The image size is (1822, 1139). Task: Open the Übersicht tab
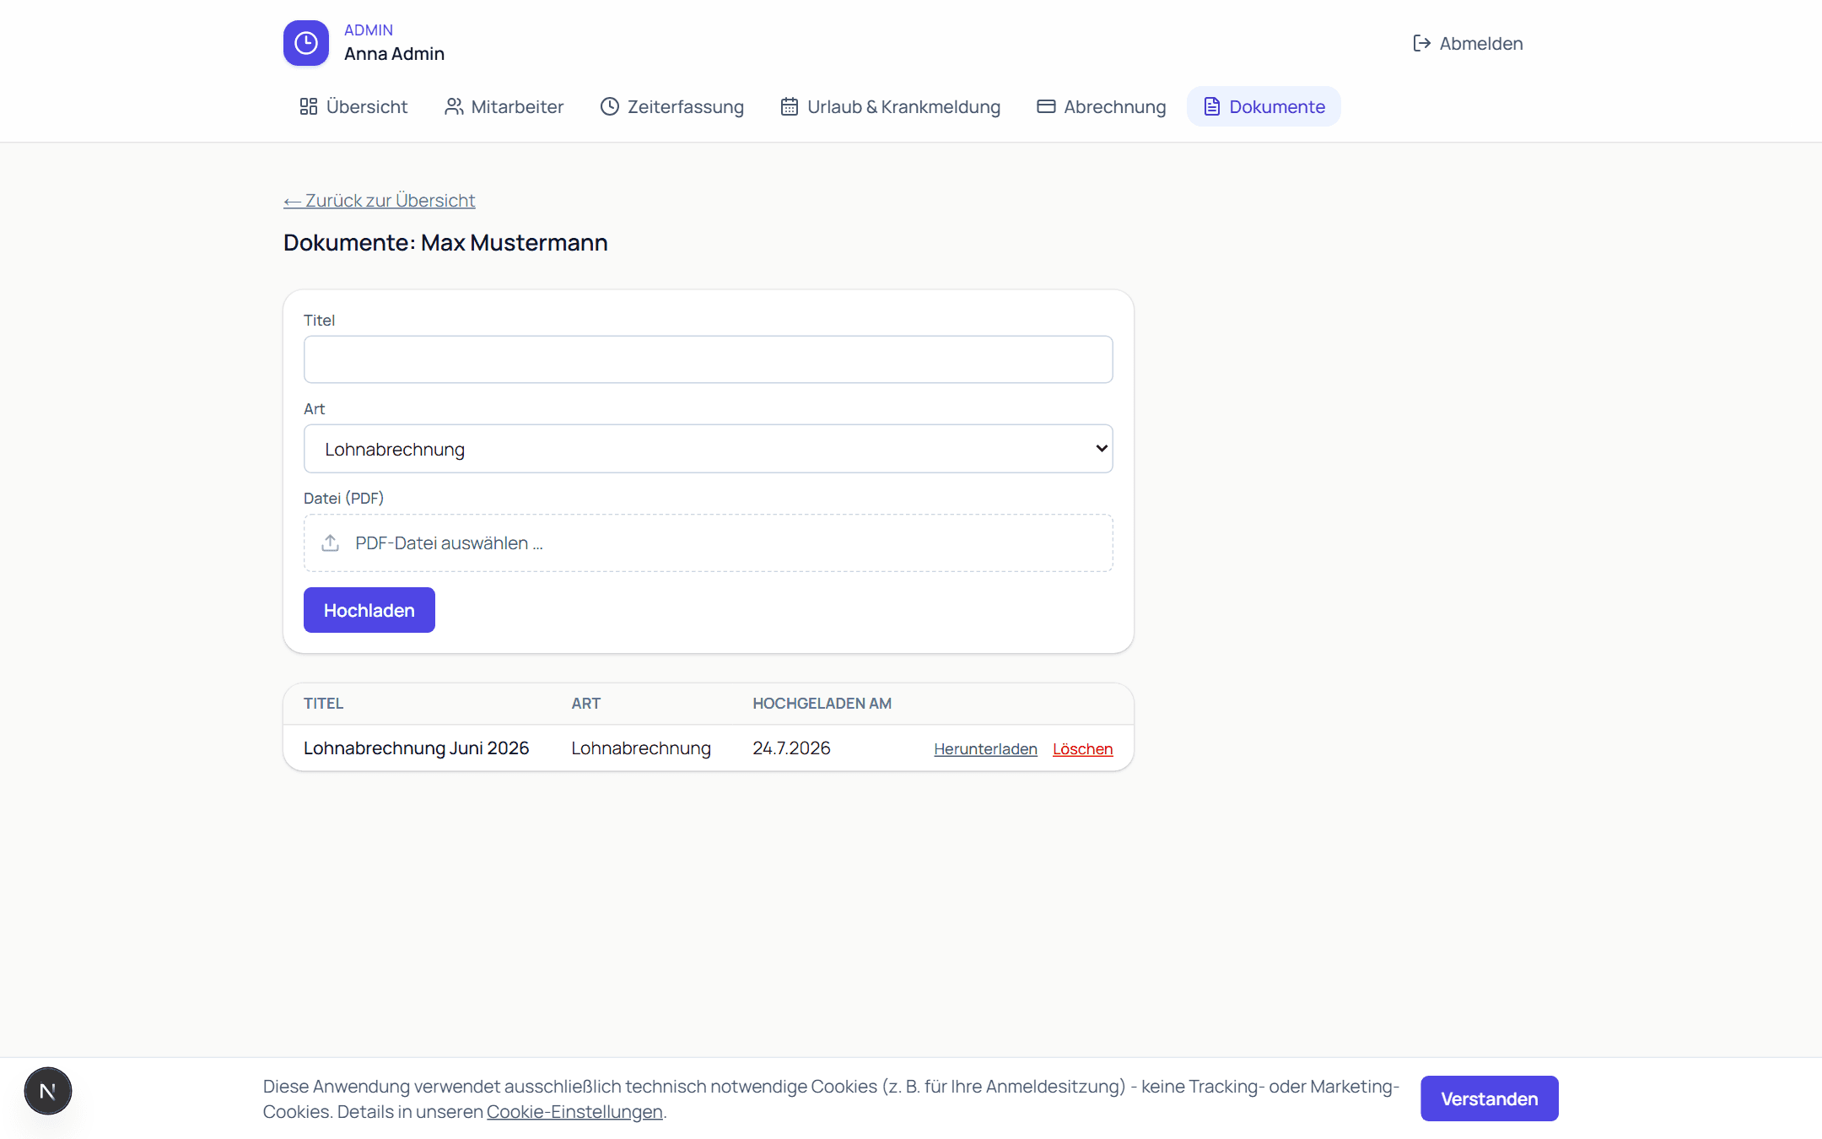coord(354,106)
